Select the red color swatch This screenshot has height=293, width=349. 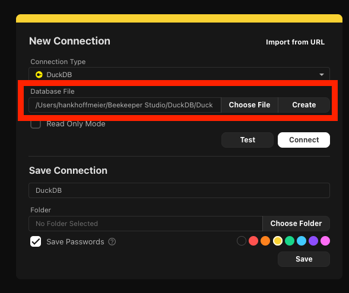pyautogui.click(x=253, y=241)
